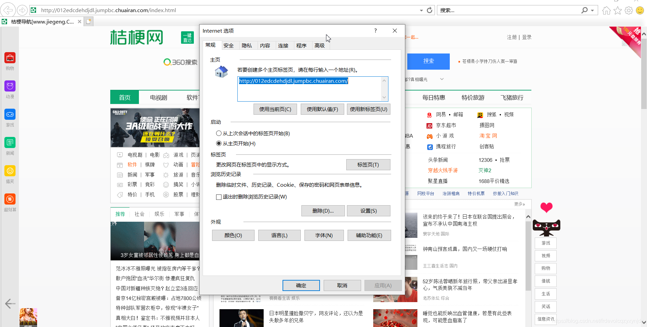647x327 pixels.
Task: Click the blue 搜索 button on webpage
Action: (x=429, y=61)
